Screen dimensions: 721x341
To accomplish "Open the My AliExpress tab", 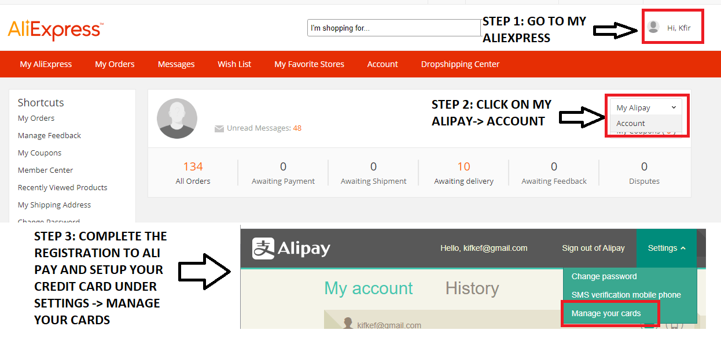I will (x=46, y=64).
